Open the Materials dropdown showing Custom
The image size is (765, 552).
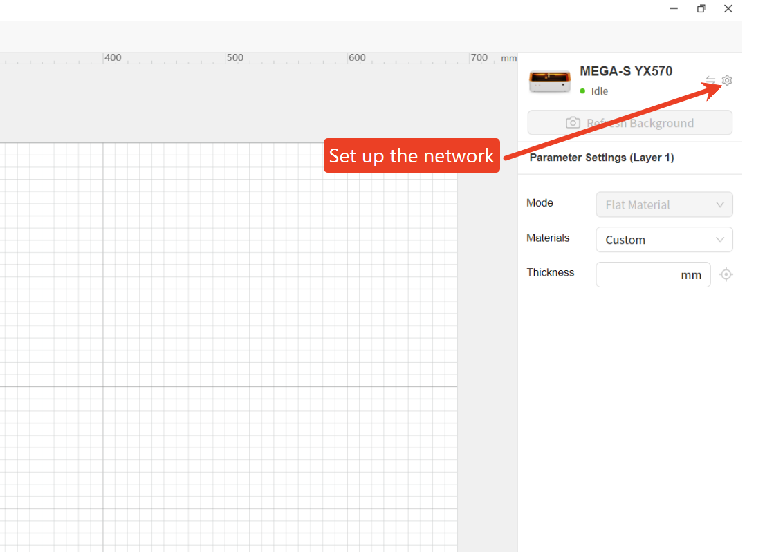pyautogui.click(x=663, y=240)
